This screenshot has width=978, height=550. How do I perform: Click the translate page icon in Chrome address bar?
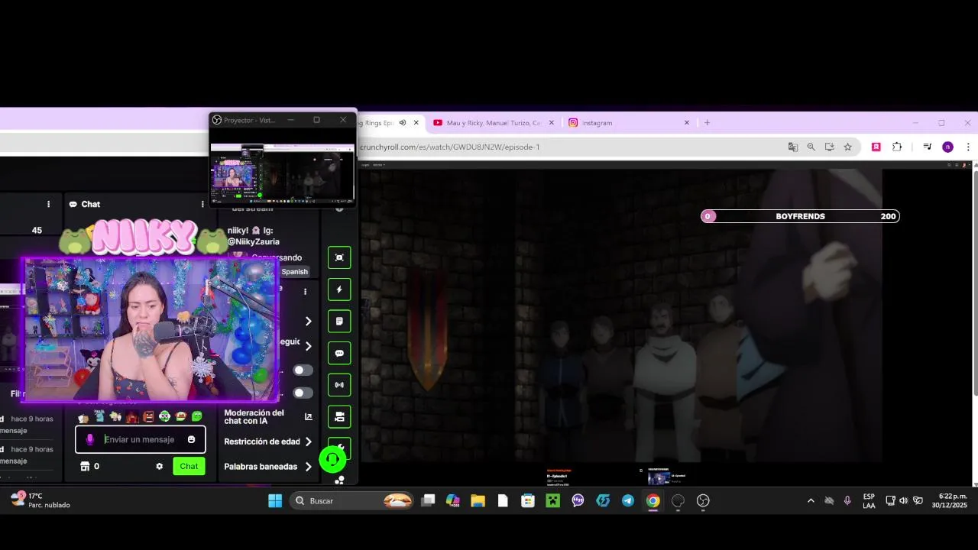tap(793, 147)
